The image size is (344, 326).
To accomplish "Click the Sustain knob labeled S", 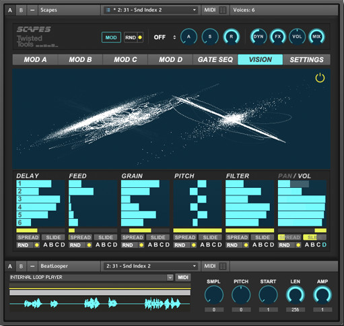I will (x=210, y=36).
